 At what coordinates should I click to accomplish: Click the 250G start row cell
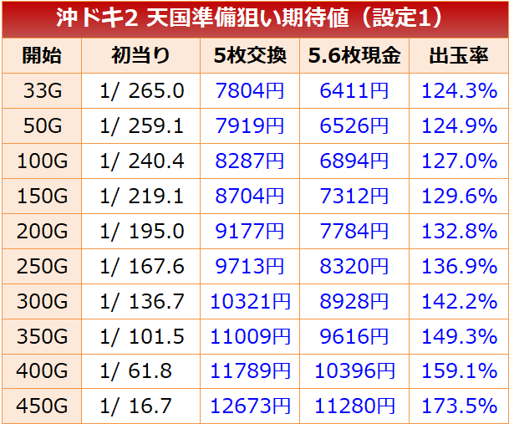[x=42, y=266]
